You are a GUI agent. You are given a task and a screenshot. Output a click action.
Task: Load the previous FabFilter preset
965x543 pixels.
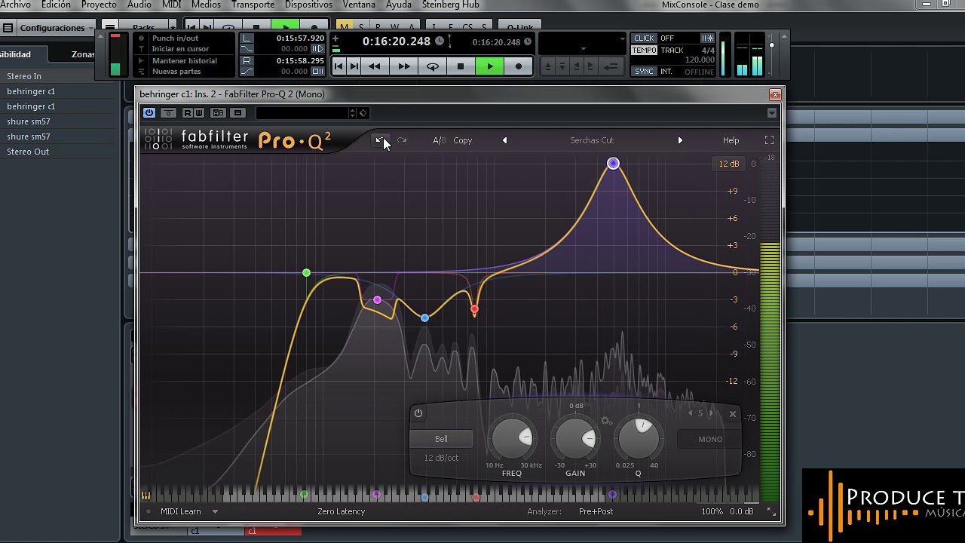point(504,140)
